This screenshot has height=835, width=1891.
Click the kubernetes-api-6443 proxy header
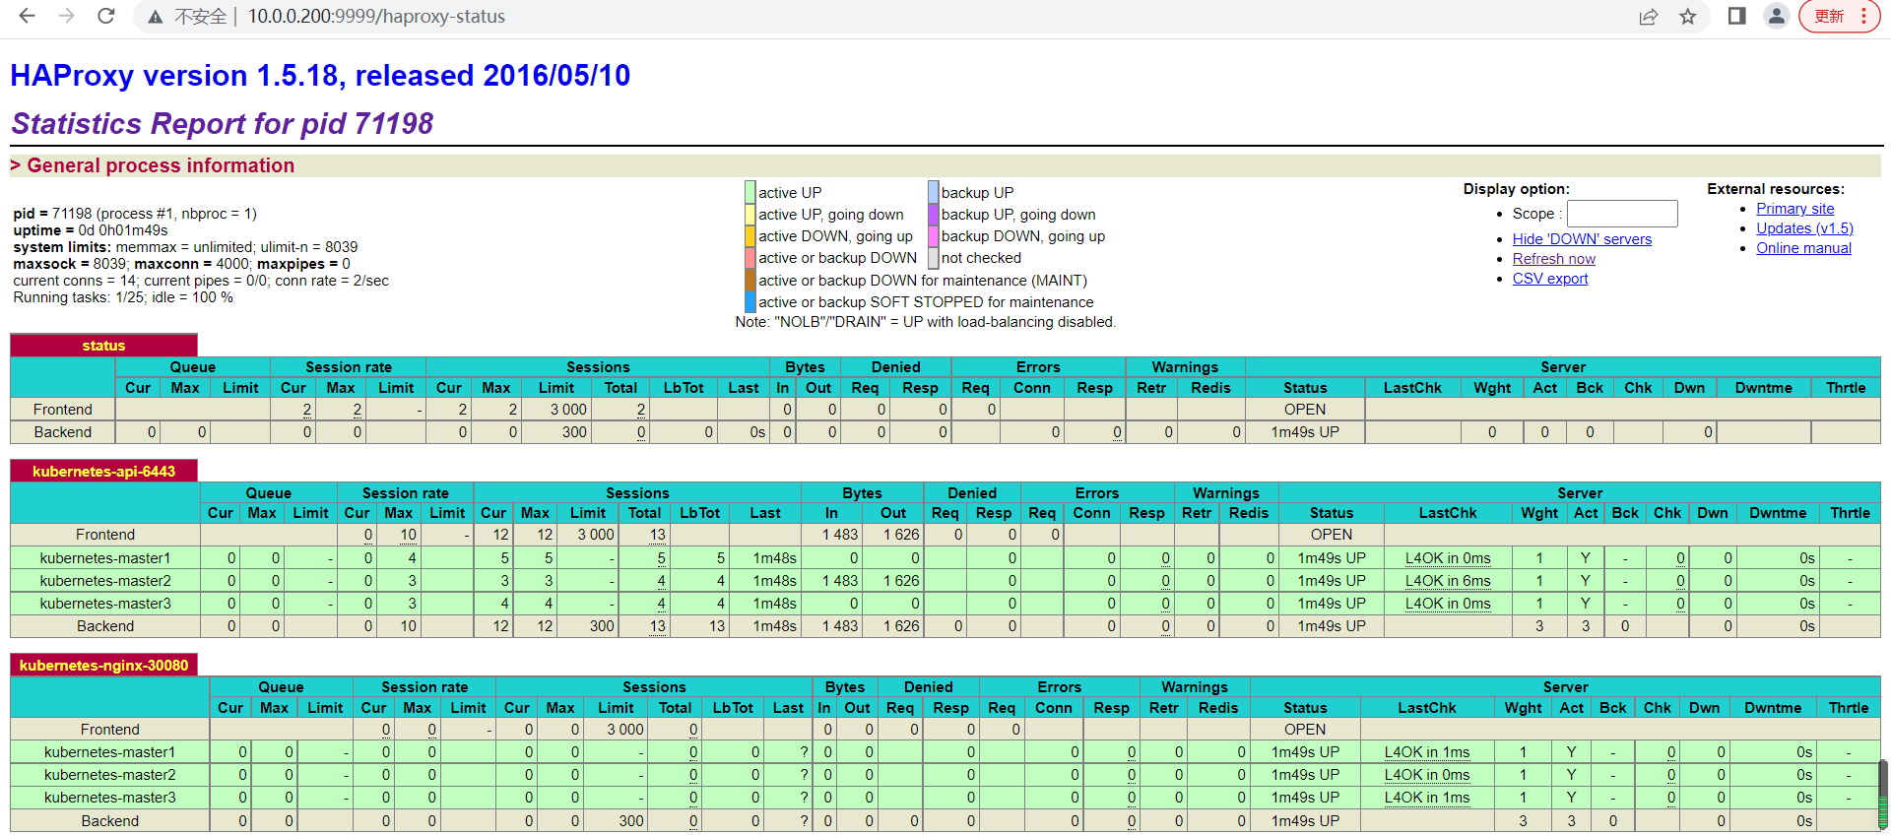pos(103,472)
